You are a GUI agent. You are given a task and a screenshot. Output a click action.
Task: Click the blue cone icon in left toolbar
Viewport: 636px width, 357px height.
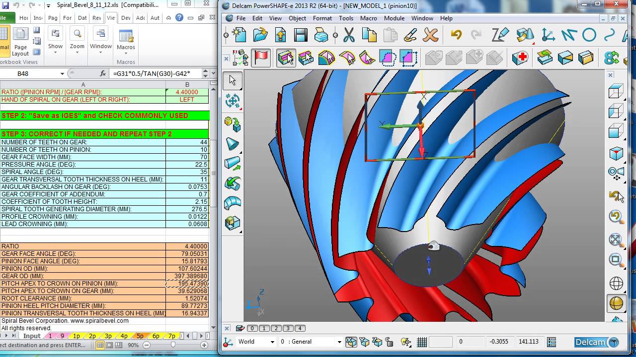(233, 144)
